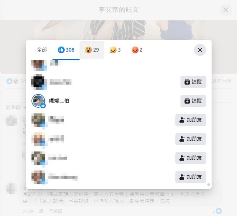Click the 讚 link under the bottom comment
The height and width of the screenshot is (216, 237).
click(x=41, y=211)
